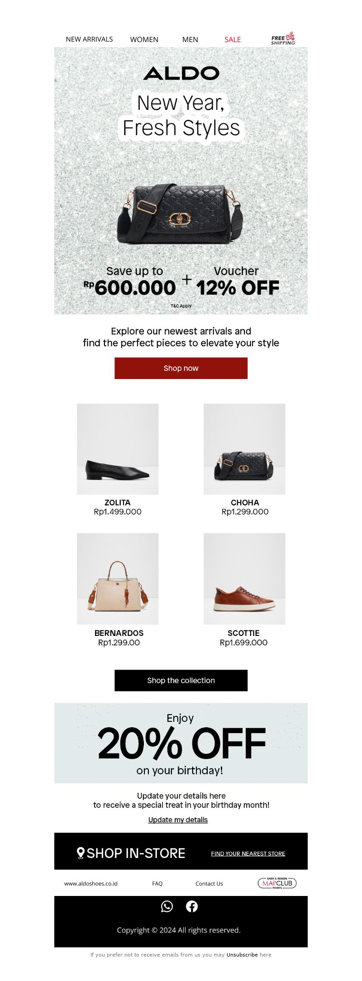Open the Choha black bag thumbnail

[x=244, y=449]
